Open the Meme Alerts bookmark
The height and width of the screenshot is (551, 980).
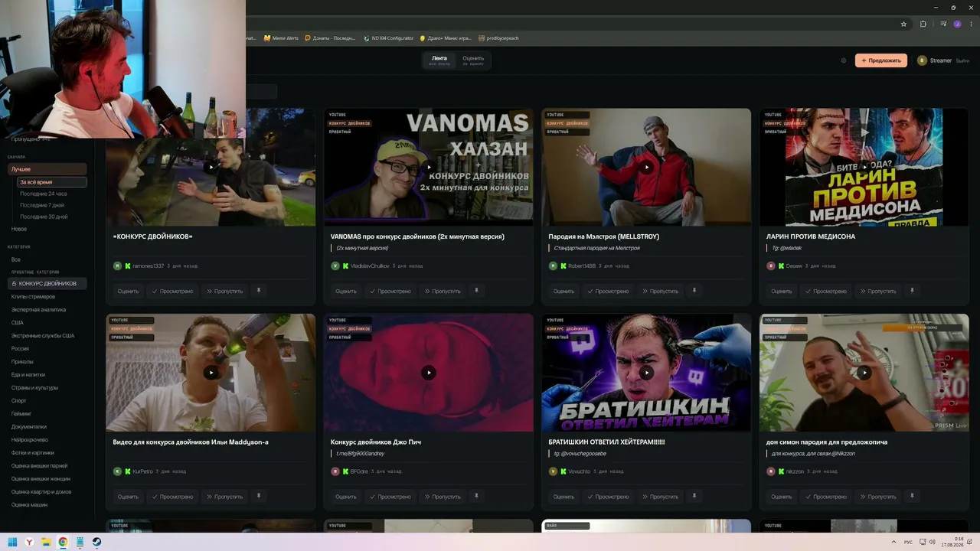[x=281, y=38]
